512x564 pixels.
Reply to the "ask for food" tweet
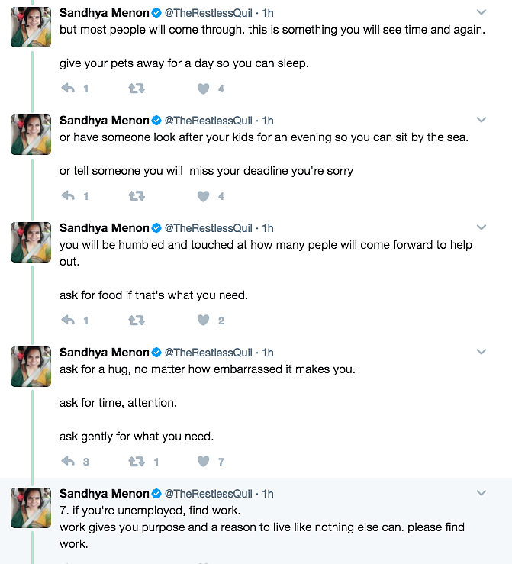coord(68,321)
